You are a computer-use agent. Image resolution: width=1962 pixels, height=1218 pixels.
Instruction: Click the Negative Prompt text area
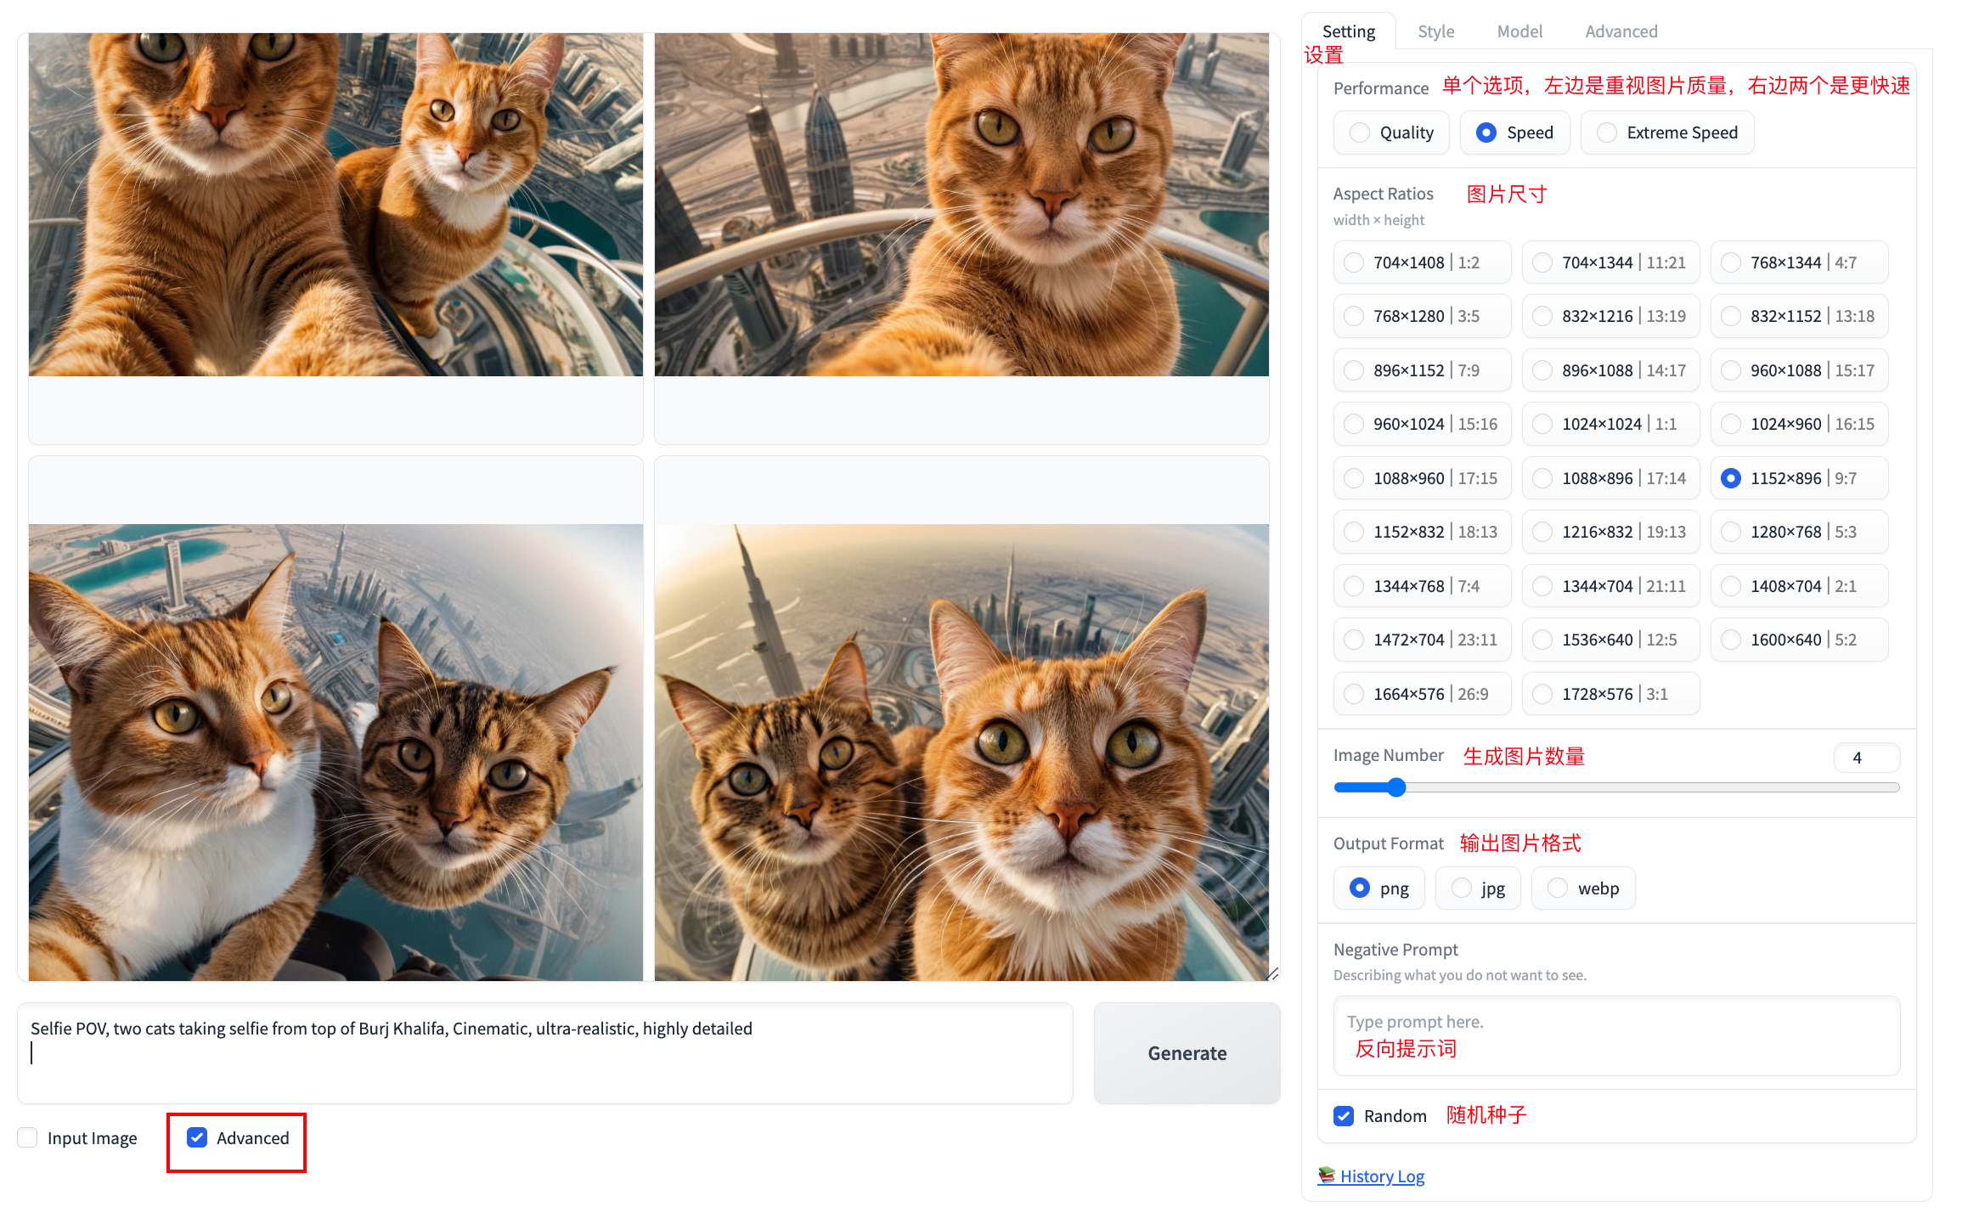pos(1616,1035)
